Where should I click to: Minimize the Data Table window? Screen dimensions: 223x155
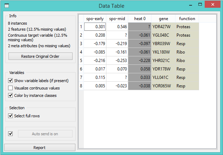[191, 5]
